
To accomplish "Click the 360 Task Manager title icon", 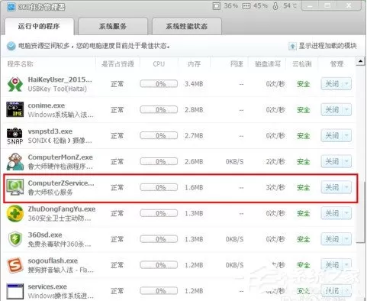I will click(x=11, y=7).
